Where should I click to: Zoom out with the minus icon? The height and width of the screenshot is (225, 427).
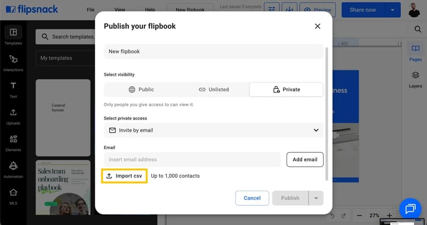click(x=359, y=216)
